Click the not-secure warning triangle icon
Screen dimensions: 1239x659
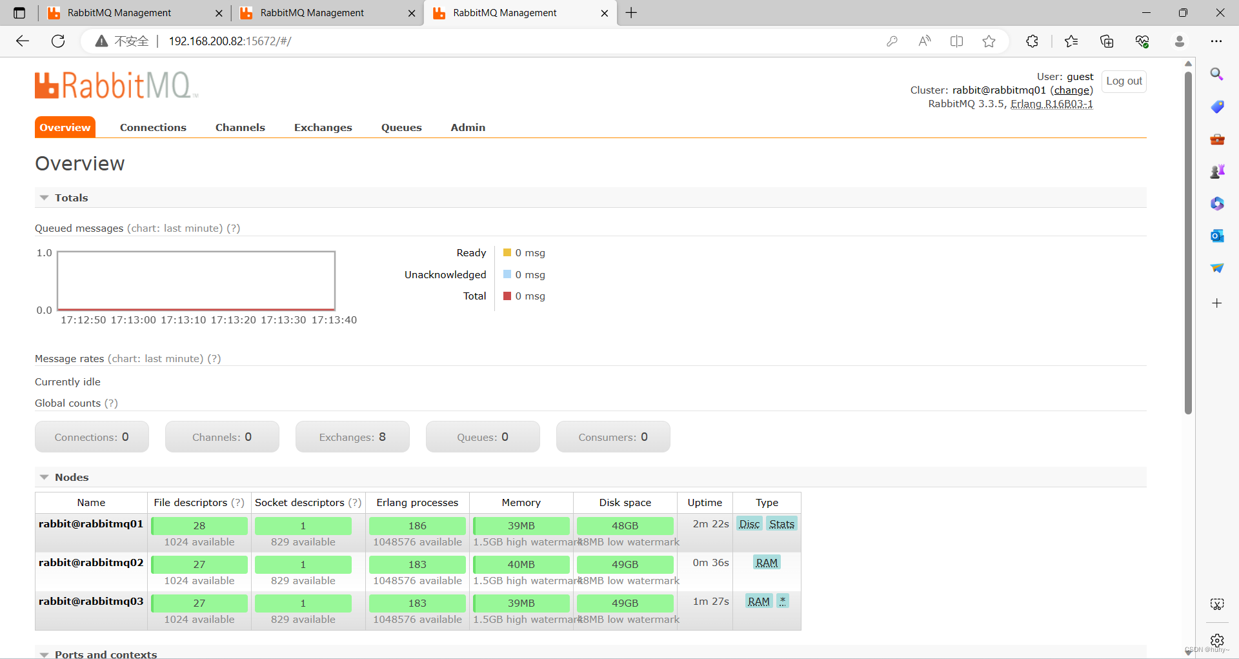tap(101, 41)
